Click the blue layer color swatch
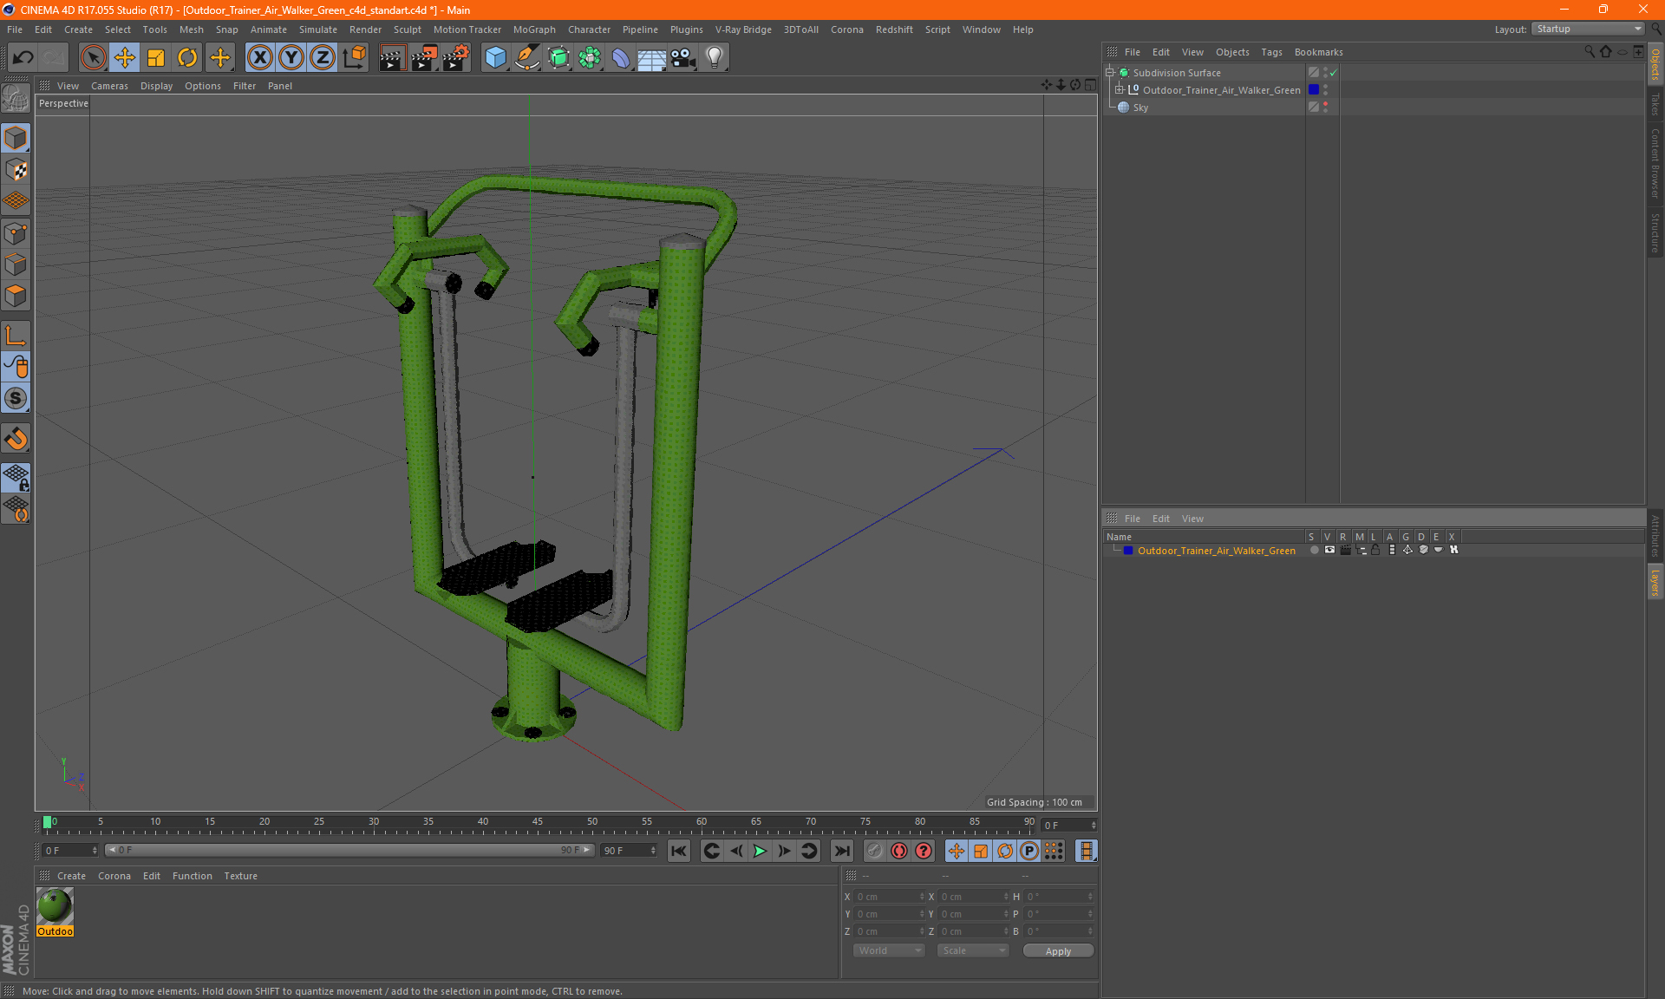 point(1128,551)
